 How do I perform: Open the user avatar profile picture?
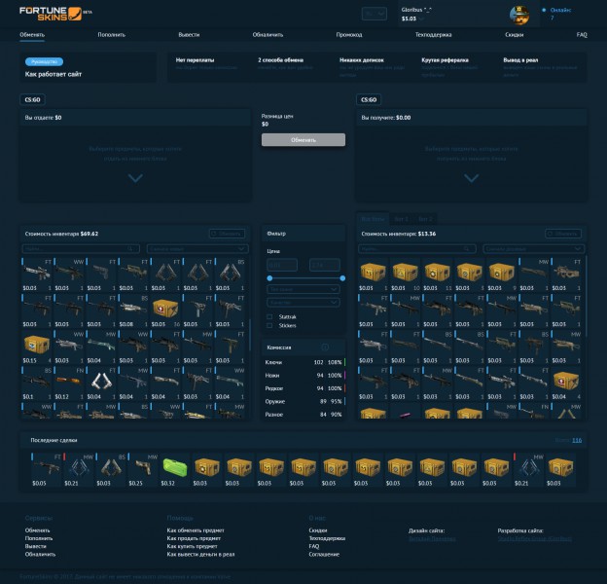(x=519, y=16)
